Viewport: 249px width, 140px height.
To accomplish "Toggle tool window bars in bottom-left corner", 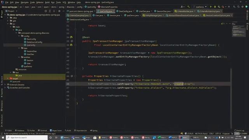I will point(2,134).
